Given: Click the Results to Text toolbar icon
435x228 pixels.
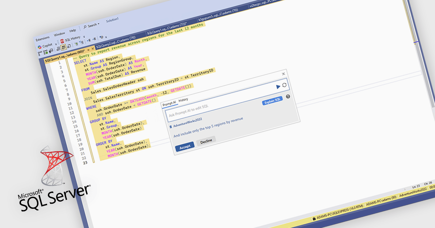Looking at the screenshot, I should point(58,48).
